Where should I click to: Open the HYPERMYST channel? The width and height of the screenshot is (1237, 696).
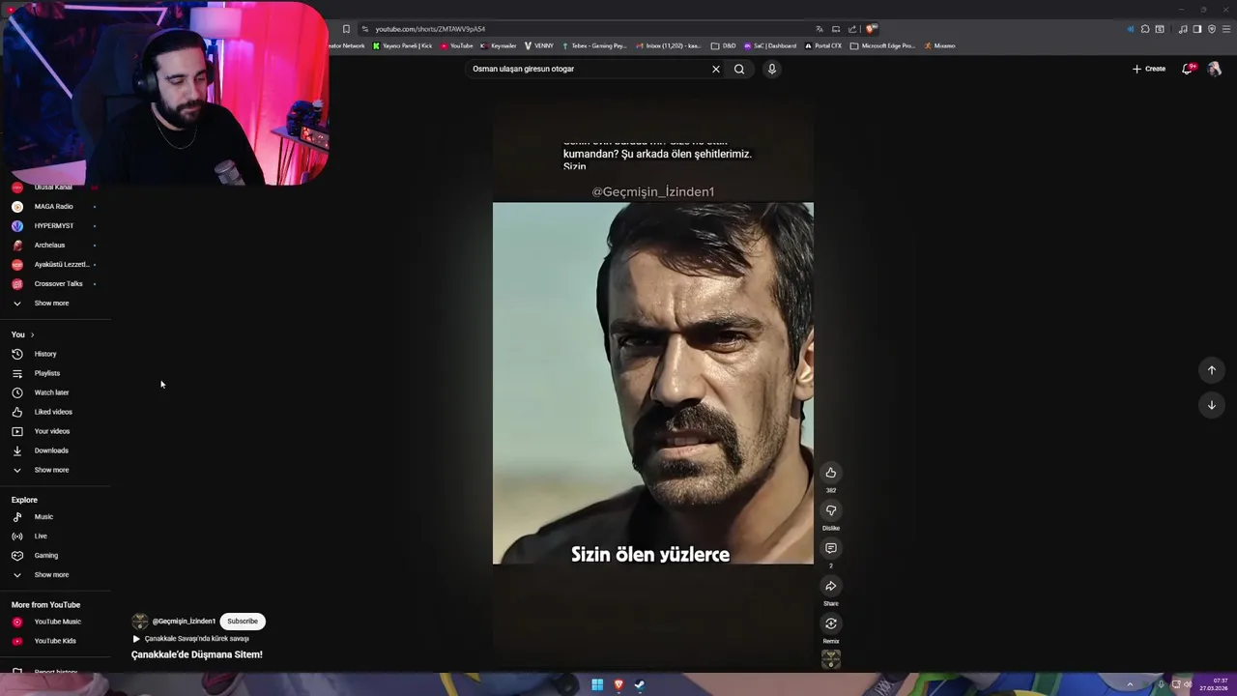53,226
